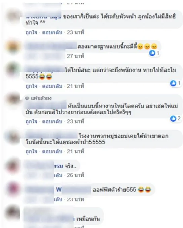Screen dimensions: 183x228
Task: Open the avatar beside the ออฟฟิศตัวร้าย555 comment
Action: click(13, 189)
